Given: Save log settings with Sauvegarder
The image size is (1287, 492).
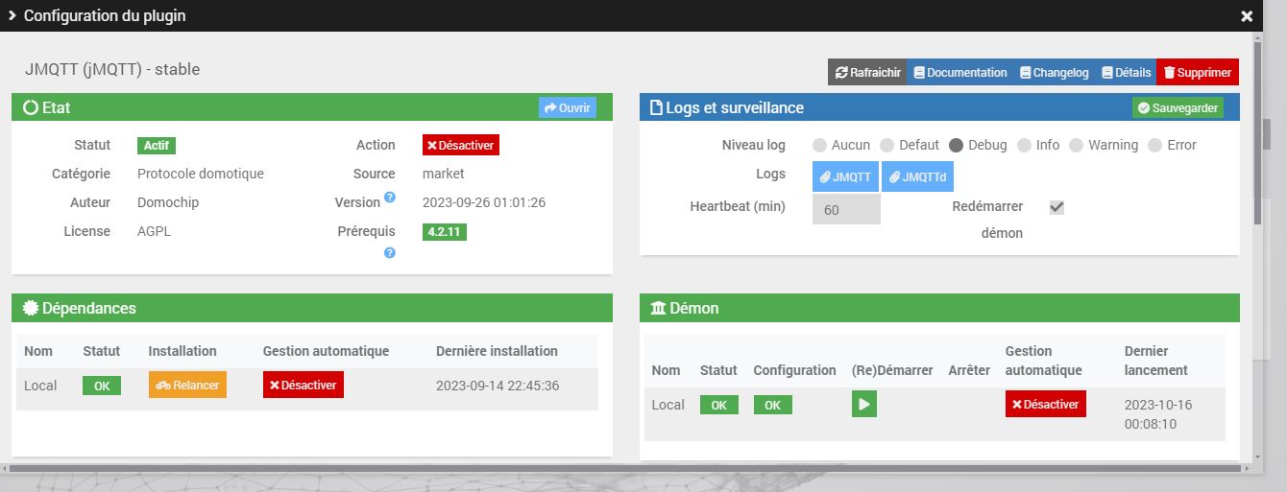Looking at the screenshot, I should tap(1178, 108).
